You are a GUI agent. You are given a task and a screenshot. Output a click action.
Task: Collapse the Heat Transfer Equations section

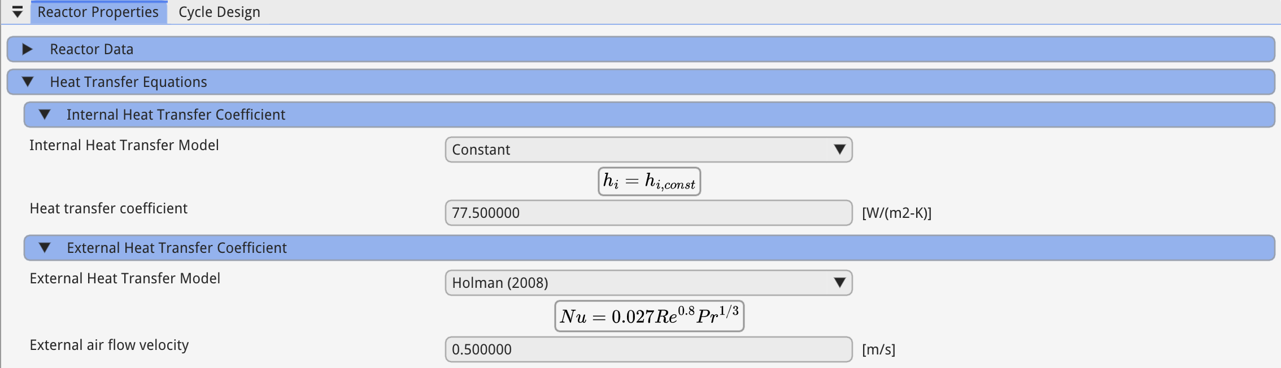point(27,82)
